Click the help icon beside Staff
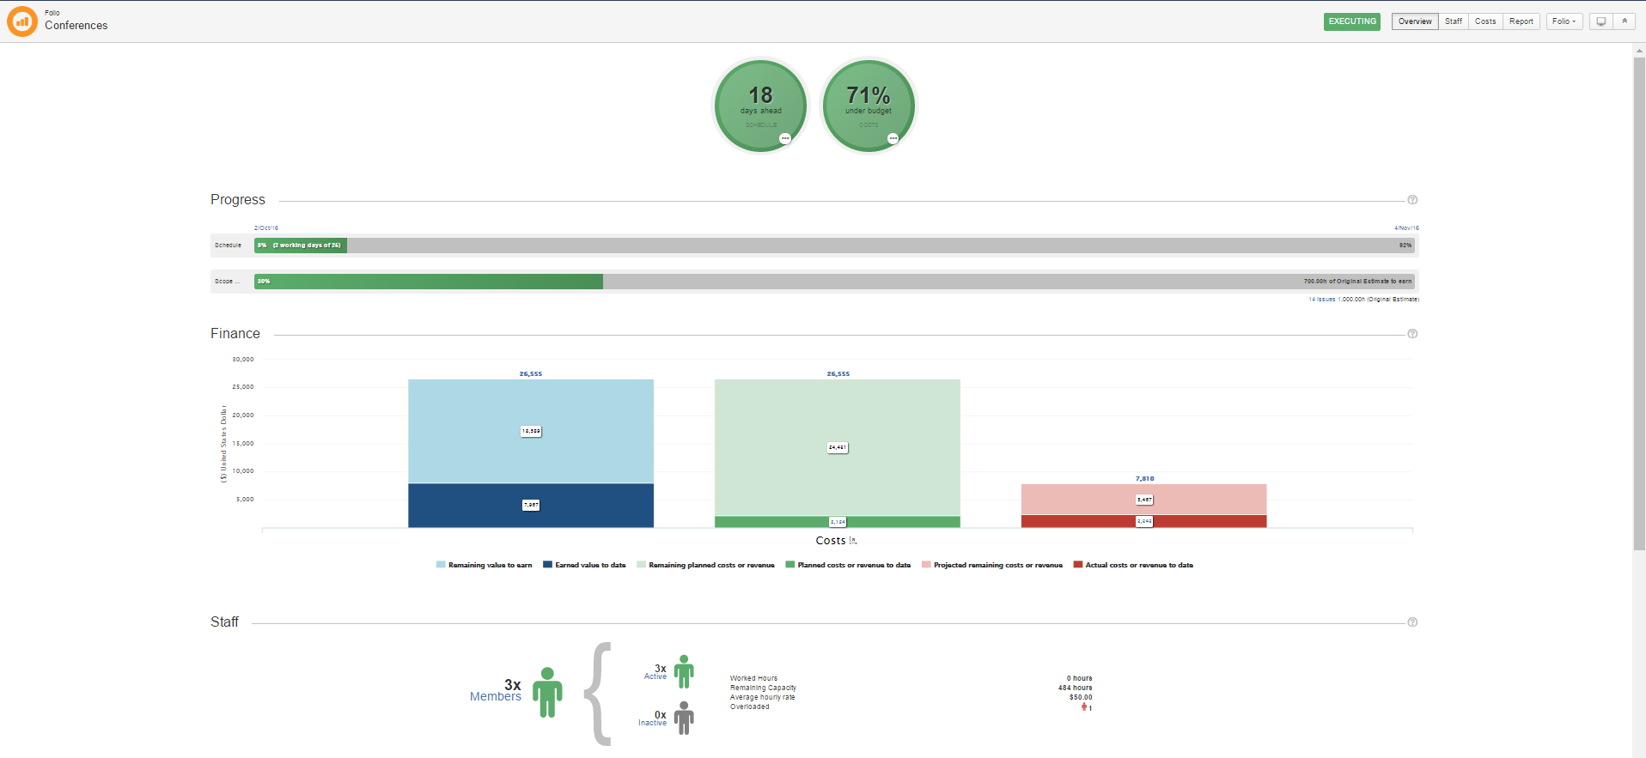The image size is (1646, 758). point(1412,622)
